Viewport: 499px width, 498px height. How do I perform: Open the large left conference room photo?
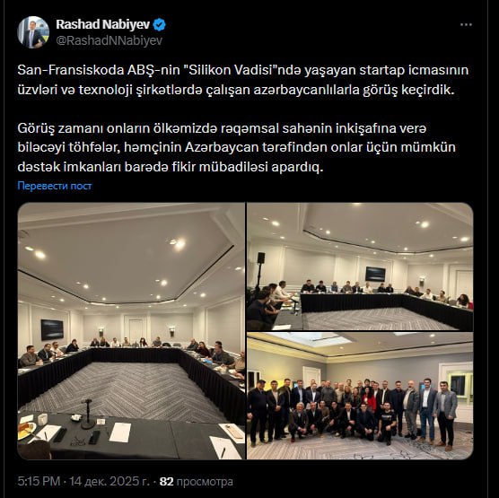point(131,331)
